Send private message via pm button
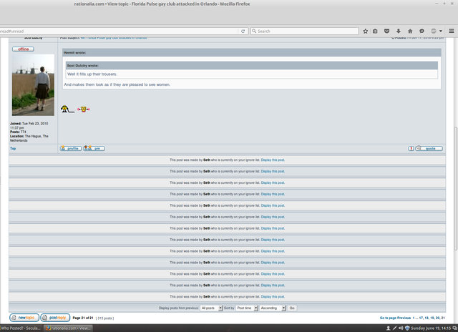Viewport: 458px width, 332px height. pyautogui.click(x=94, y=148)
